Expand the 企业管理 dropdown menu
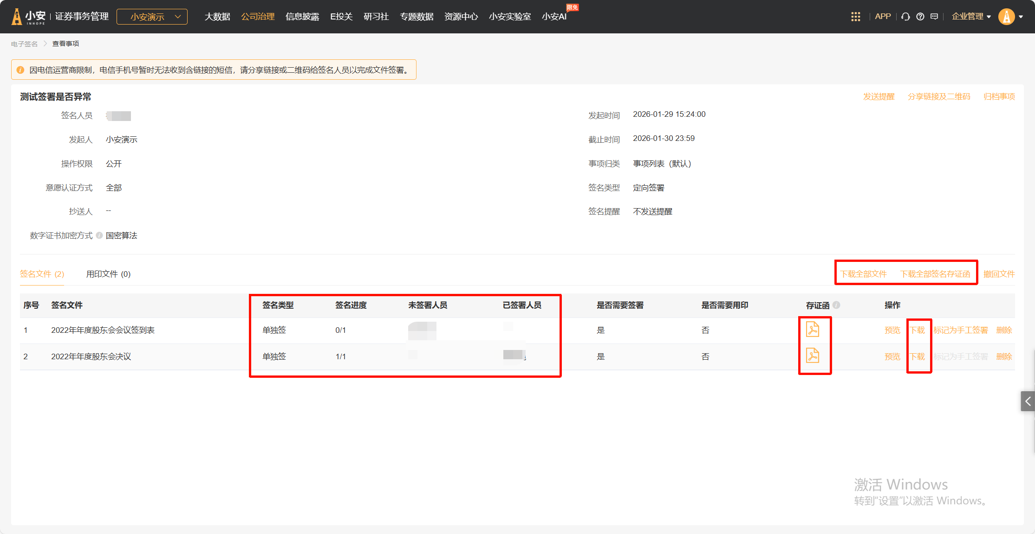 971,17
